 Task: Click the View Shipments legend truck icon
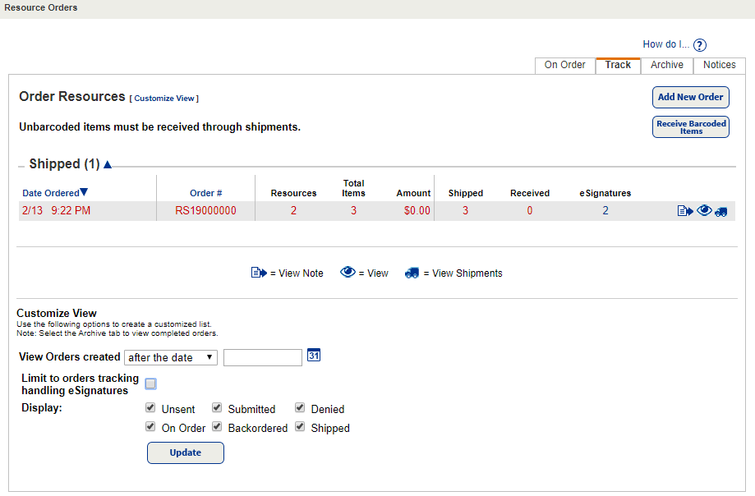[412, 273]
